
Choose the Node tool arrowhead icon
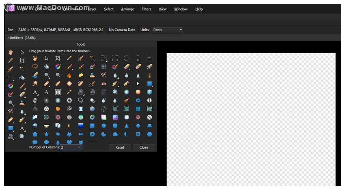click(x=138, y=84)
